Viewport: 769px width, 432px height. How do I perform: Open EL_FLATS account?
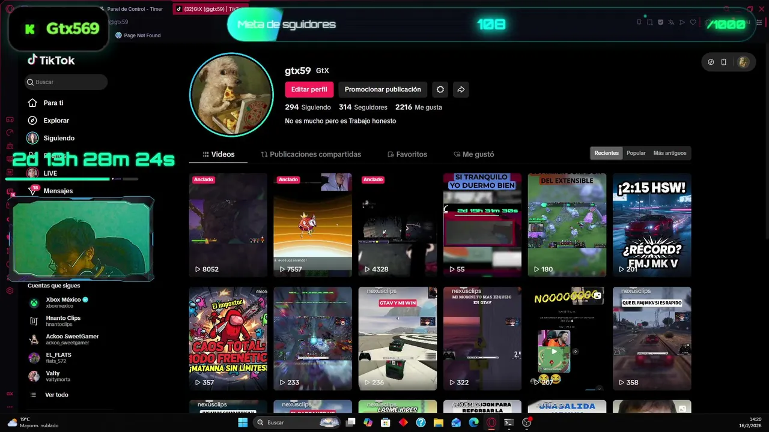(58, 358)
